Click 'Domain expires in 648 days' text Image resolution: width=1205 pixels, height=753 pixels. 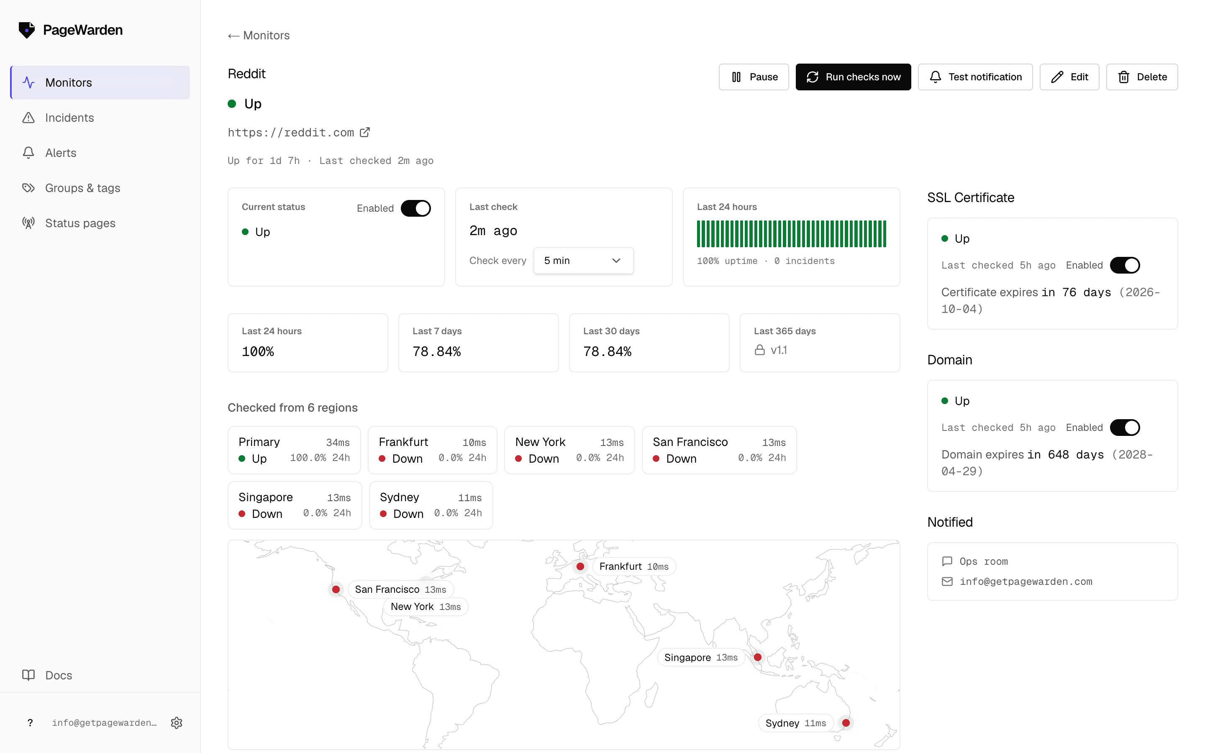(x=1022, y=454)
